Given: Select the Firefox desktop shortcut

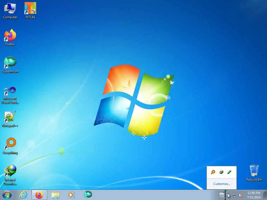Looking at the screenshot, I should (10, 37).
